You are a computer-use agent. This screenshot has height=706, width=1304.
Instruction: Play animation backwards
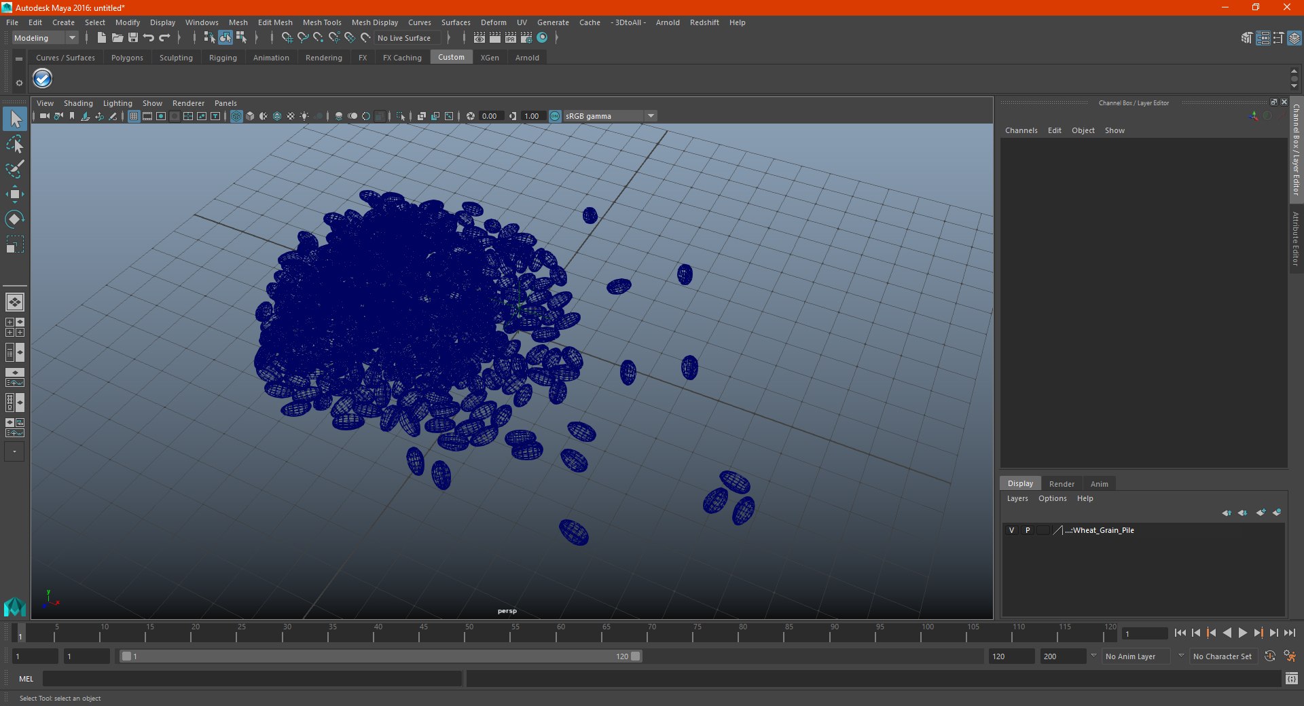(1227, 633)
